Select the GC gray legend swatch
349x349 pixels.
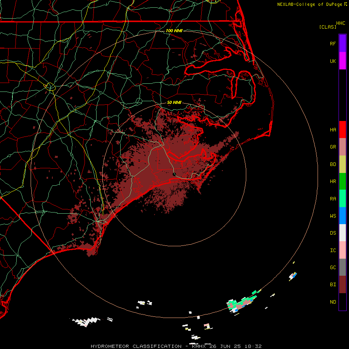click(342, 267)
